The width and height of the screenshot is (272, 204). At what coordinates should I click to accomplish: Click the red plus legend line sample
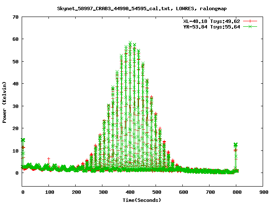[250, 21]
